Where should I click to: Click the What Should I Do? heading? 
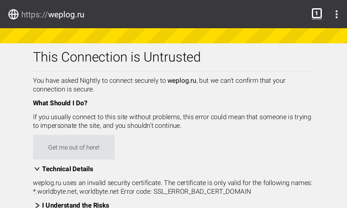(x=60, y=103)
